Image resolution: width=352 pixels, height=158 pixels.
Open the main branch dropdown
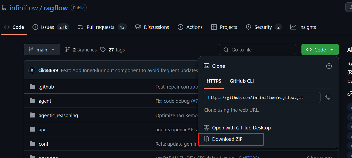[x=42, y=49]
